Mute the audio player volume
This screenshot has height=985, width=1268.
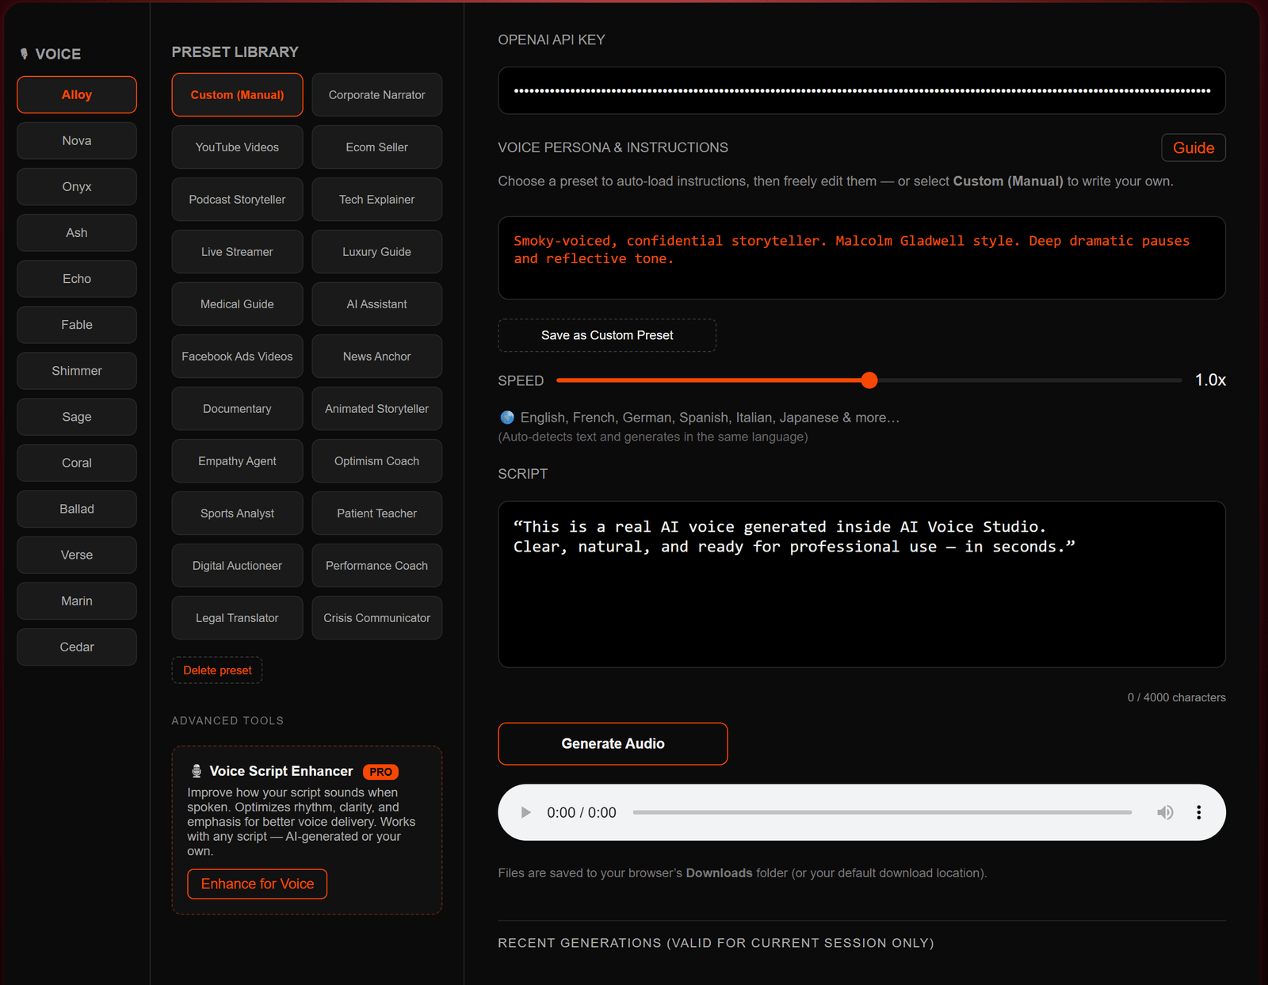[1165, 812]
